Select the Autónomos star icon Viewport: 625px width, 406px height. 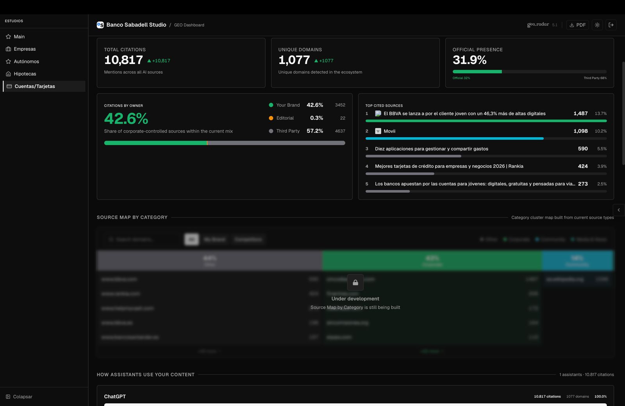click(8, 62)
